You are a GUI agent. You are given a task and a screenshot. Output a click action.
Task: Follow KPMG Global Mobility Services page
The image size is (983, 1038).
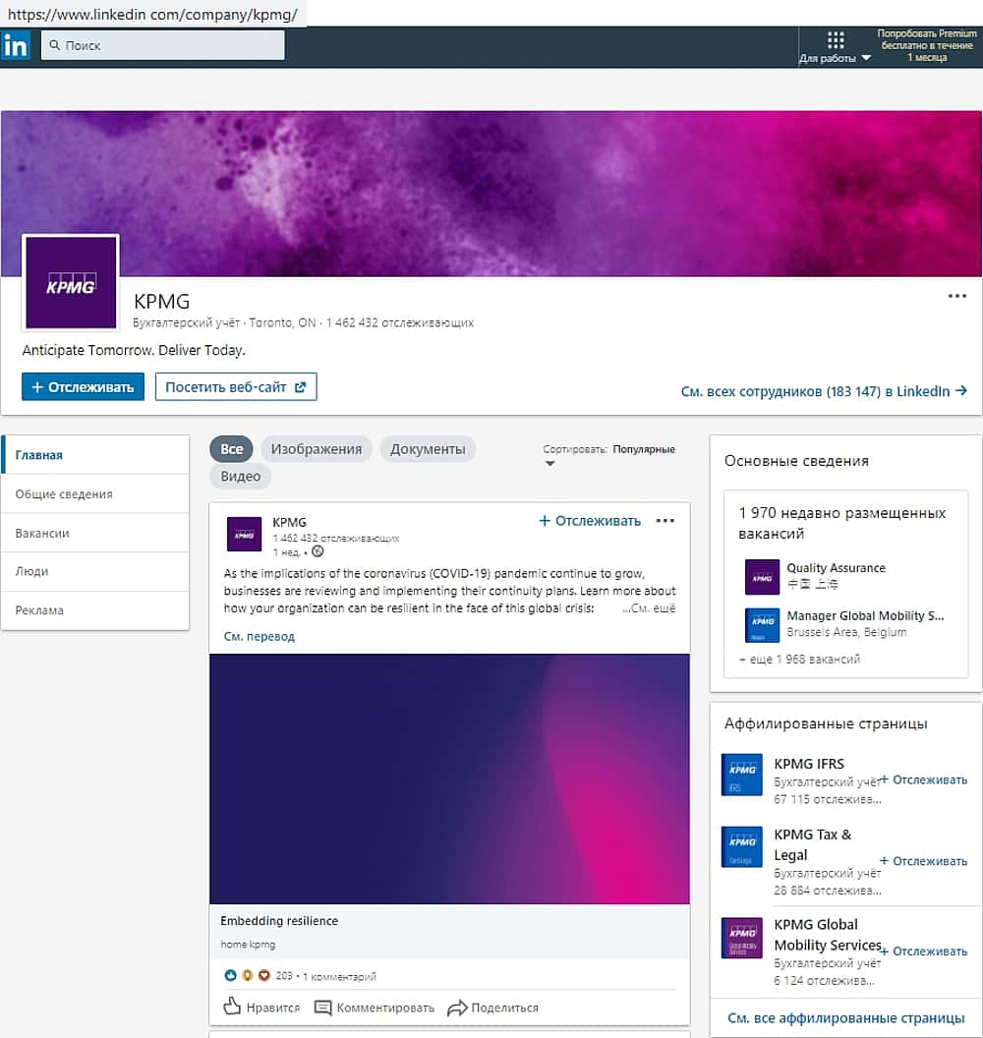click(x=923, y=951)
